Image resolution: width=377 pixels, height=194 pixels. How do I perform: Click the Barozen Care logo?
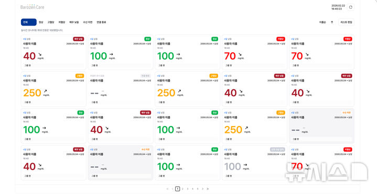click(32, 7)
